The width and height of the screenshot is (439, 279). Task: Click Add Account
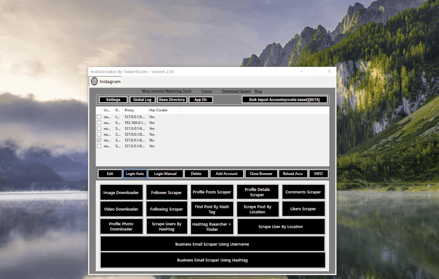227,174
